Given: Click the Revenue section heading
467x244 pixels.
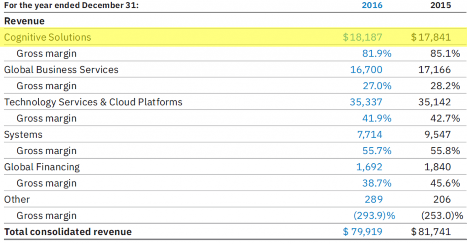Looking at the screenshot, I should click(25, 21).
